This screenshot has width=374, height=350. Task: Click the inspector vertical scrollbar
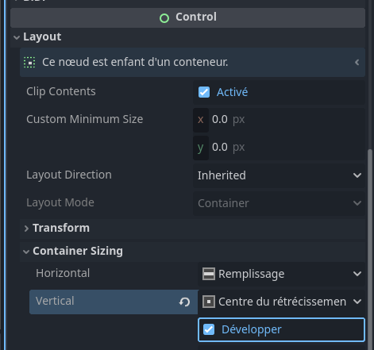coord(370,248)
